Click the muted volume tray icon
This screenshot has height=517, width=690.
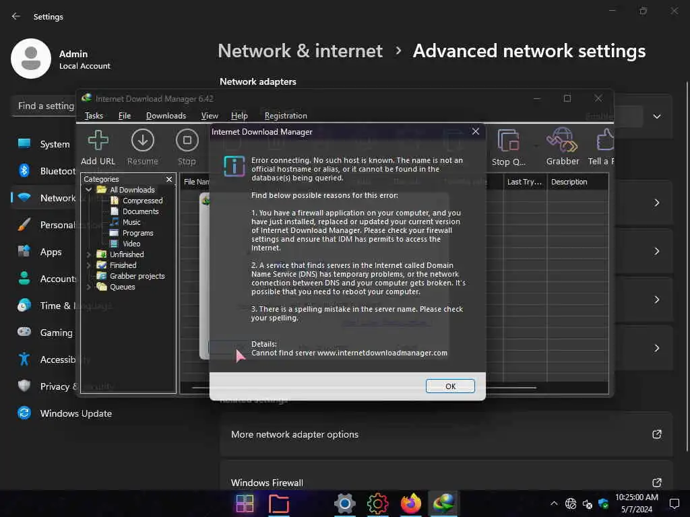coord(587,504)
